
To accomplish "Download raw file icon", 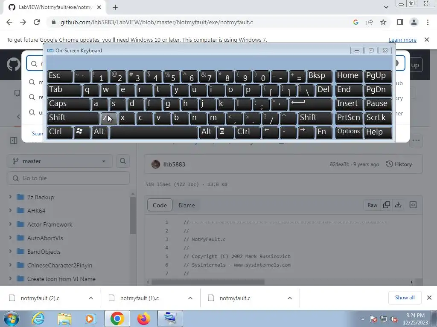I will (x=398, y=205).
